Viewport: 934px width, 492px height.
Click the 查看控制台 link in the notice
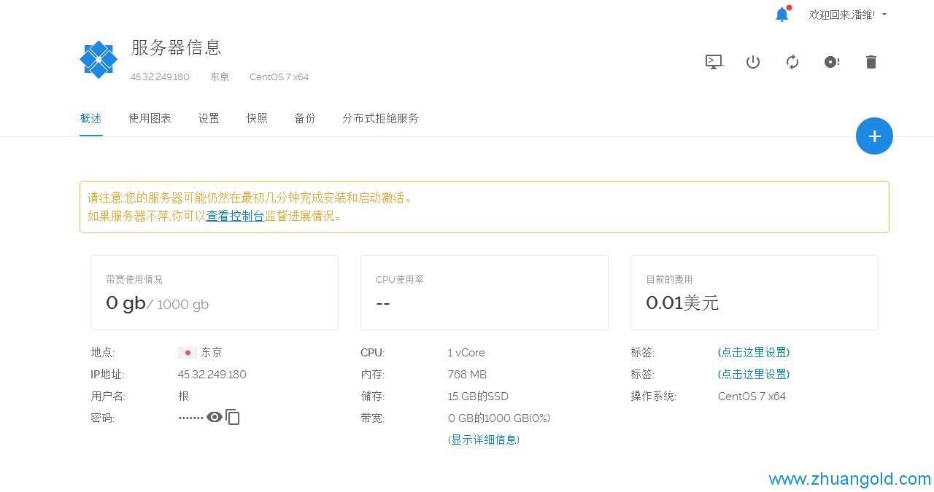[234, 216]
